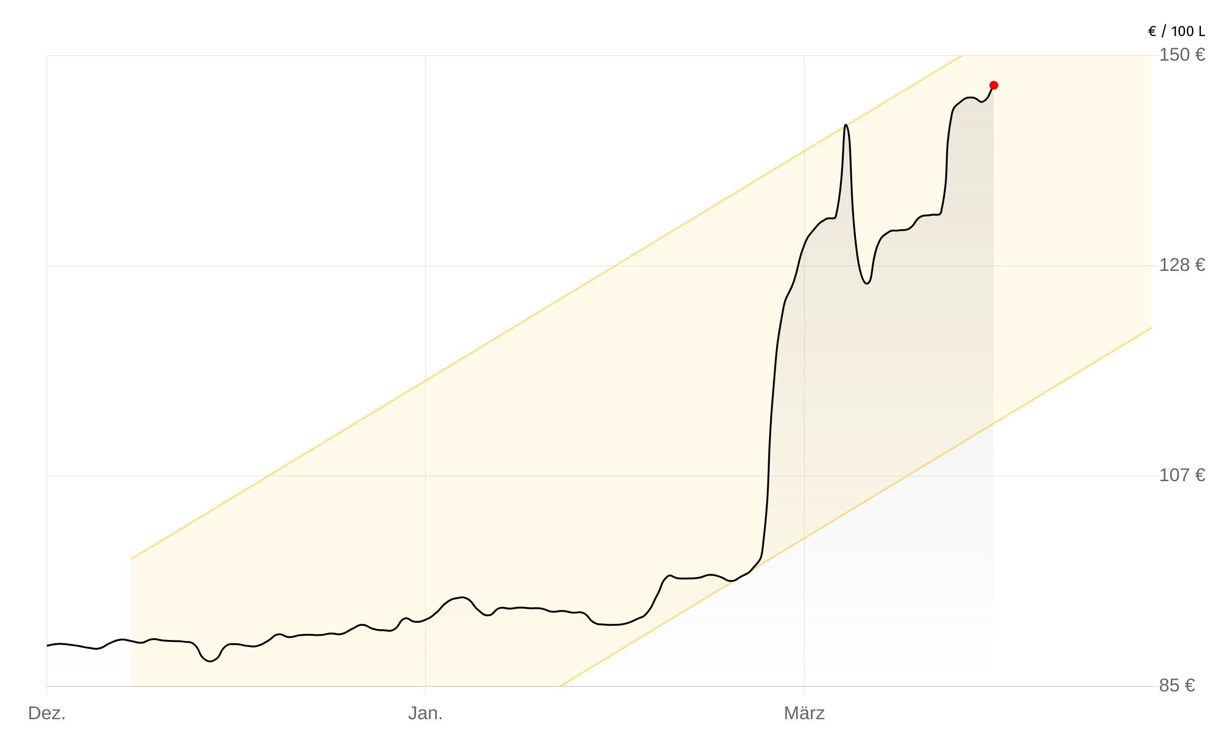Screen dimensions: 1224x753
Task: Select the 'Jan.' x-axis label
Action: tap(425, 713)
